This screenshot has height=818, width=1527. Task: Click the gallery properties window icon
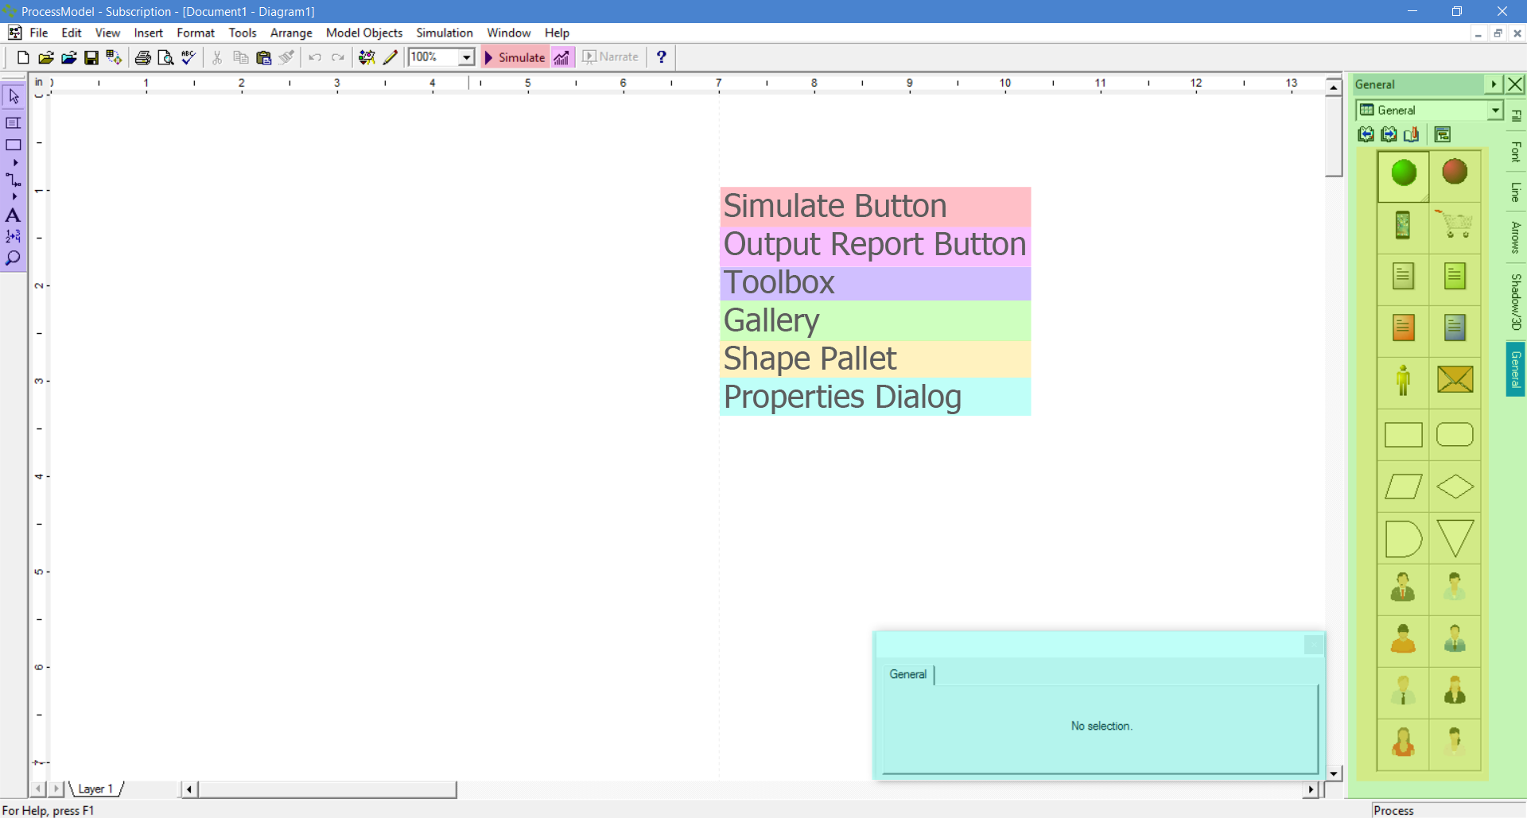(x=1443, y=134)
